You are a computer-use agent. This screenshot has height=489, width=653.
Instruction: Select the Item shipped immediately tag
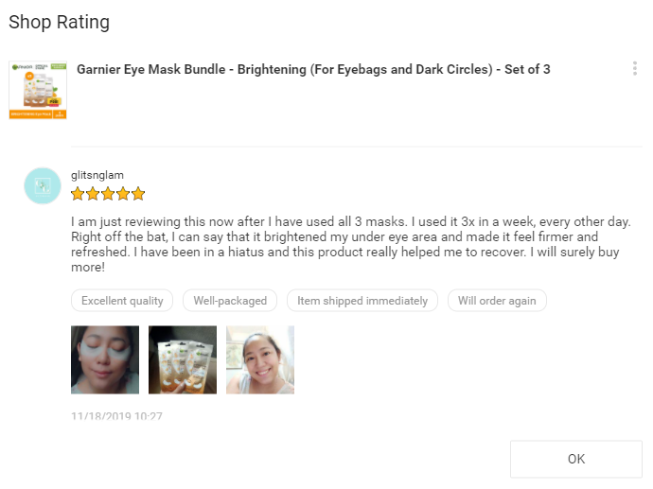click(362, 301)
